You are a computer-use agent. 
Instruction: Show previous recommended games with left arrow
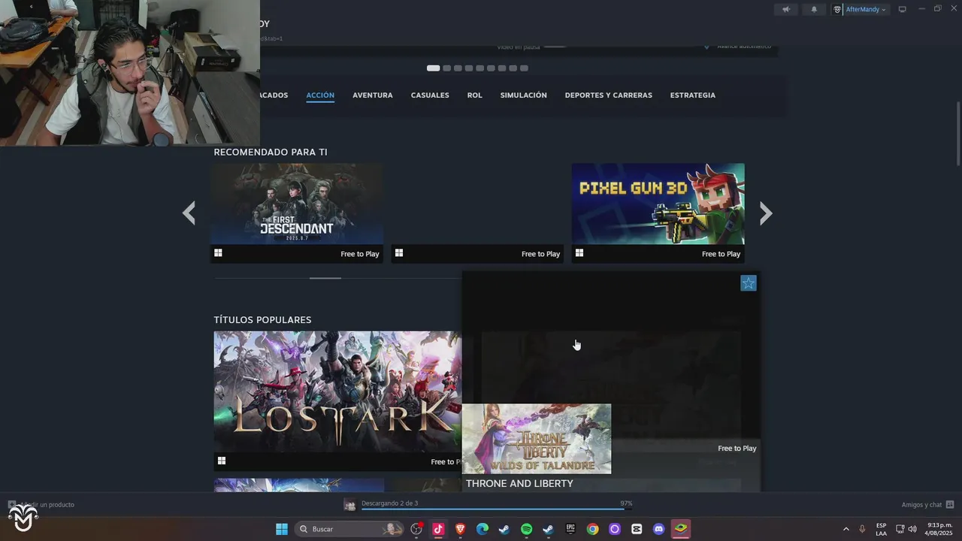click(189, 213)
